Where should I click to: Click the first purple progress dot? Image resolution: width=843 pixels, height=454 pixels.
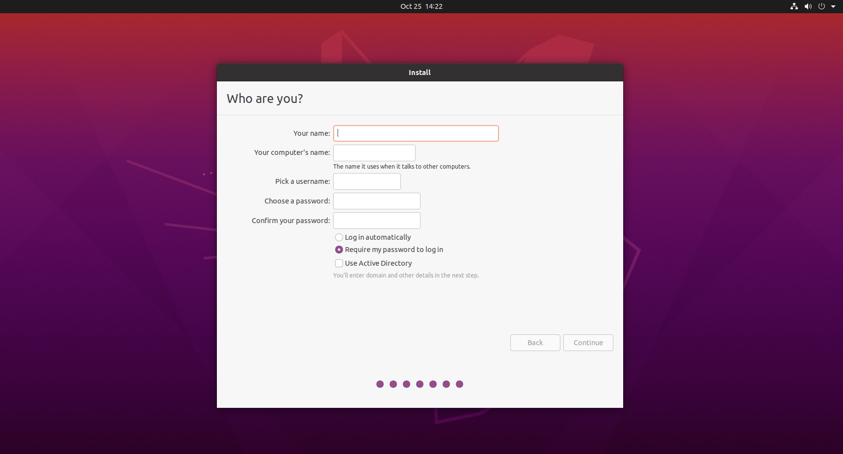click(x=380, y=384)
